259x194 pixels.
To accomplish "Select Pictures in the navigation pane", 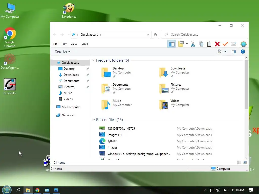I will click(x=69, y=87).
